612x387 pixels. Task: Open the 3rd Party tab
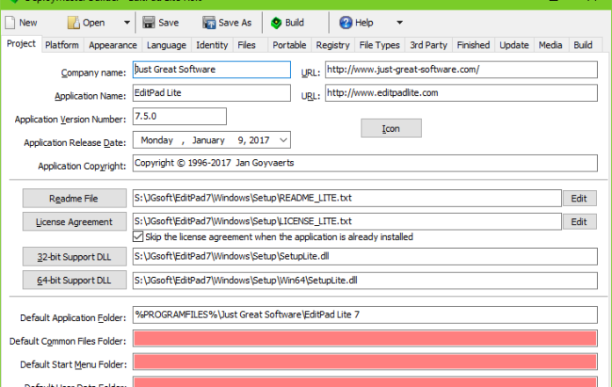pos(428,46)
